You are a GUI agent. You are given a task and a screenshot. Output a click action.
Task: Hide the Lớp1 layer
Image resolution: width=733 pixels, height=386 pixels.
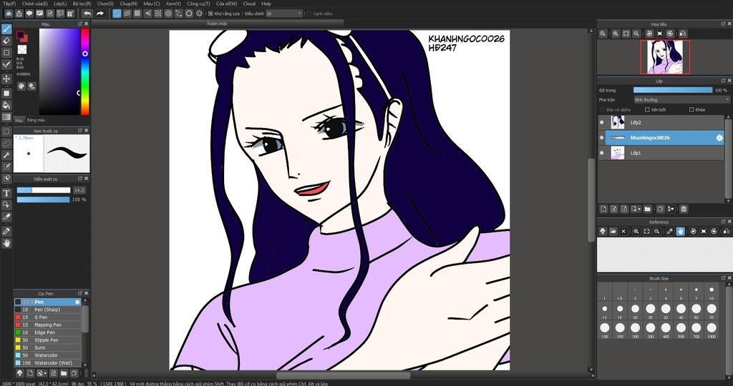coord(601,153)
